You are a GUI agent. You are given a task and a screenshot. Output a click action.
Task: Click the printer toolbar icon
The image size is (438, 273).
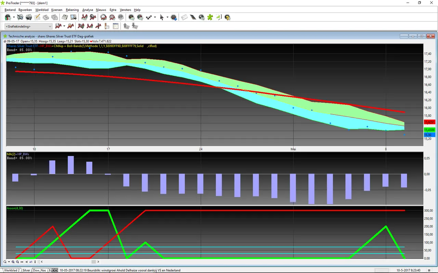click(29, 17)
